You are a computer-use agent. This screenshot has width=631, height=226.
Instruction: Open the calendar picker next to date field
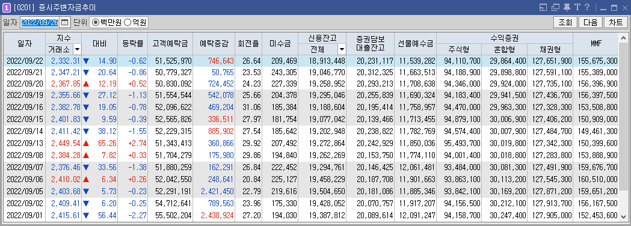pyautogui.click(x=65, y=22)
